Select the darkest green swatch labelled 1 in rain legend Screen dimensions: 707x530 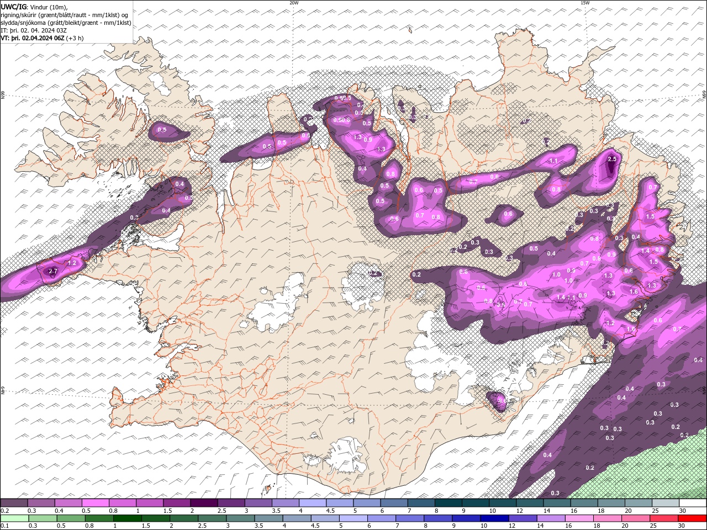coord(127,518)
